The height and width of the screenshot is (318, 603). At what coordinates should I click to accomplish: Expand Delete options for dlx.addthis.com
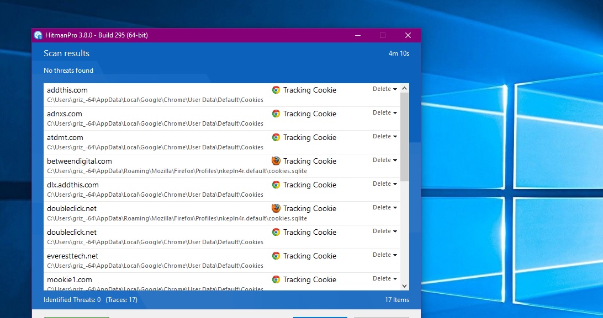click(384, 184)
